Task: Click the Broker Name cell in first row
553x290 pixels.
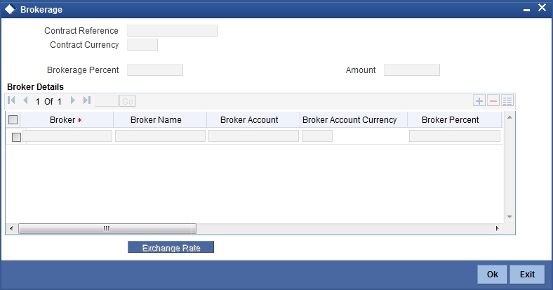Action: pyautogui.click(x=160, y=136)
